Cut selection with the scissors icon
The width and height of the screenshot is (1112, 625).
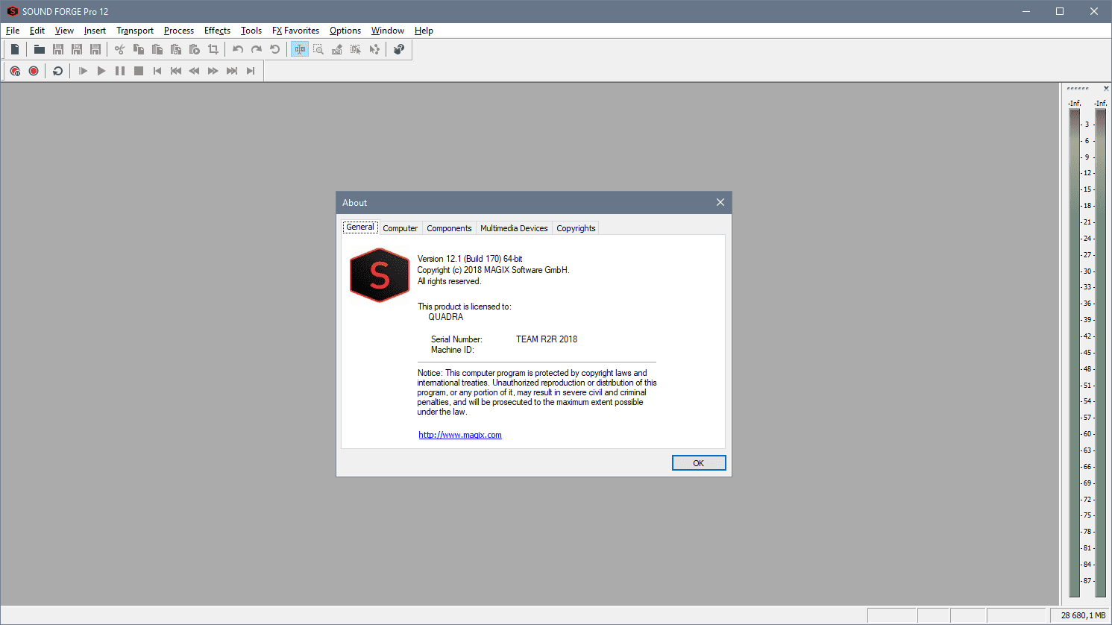(x=119, y=49)
